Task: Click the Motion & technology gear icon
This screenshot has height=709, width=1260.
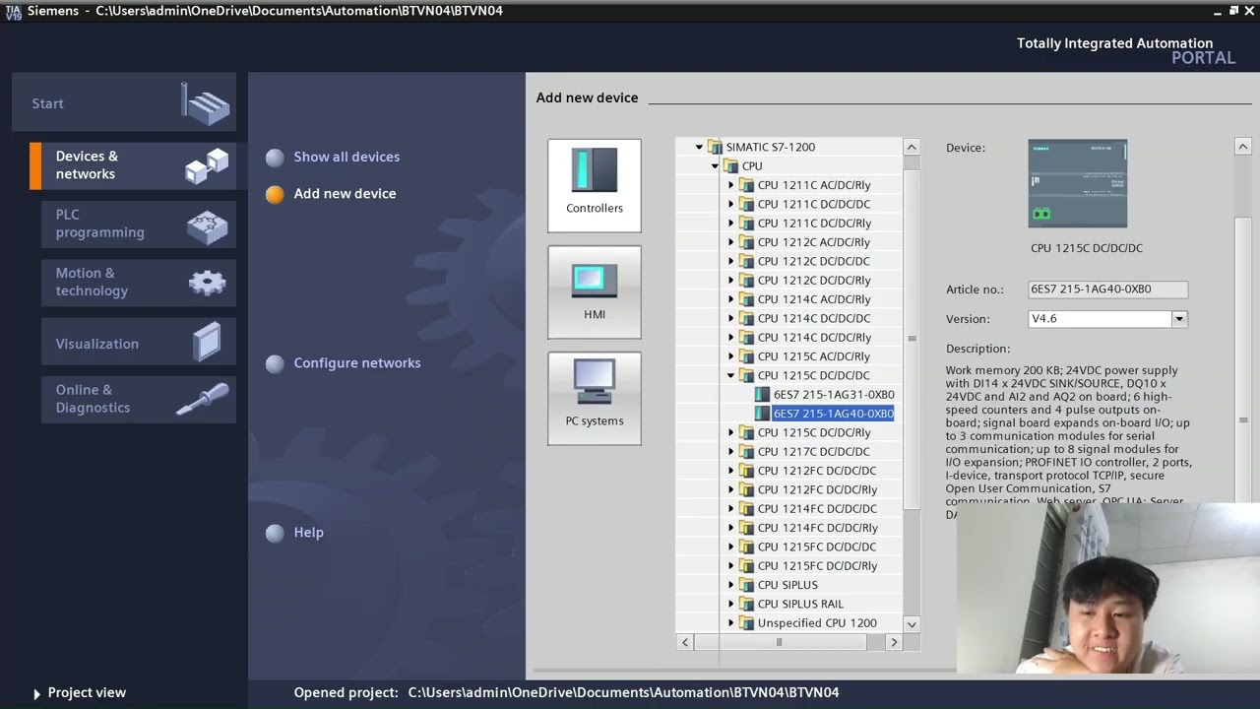Action: coord(207,283)
